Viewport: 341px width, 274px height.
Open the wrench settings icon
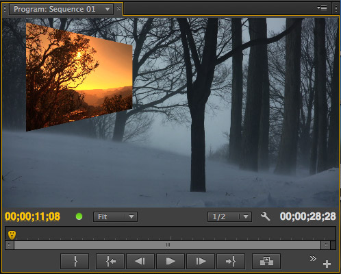click(265, 216)
